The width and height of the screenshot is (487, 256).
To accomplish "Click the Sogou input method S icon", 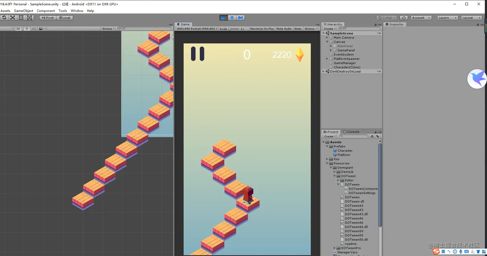I will coord(436,251).
